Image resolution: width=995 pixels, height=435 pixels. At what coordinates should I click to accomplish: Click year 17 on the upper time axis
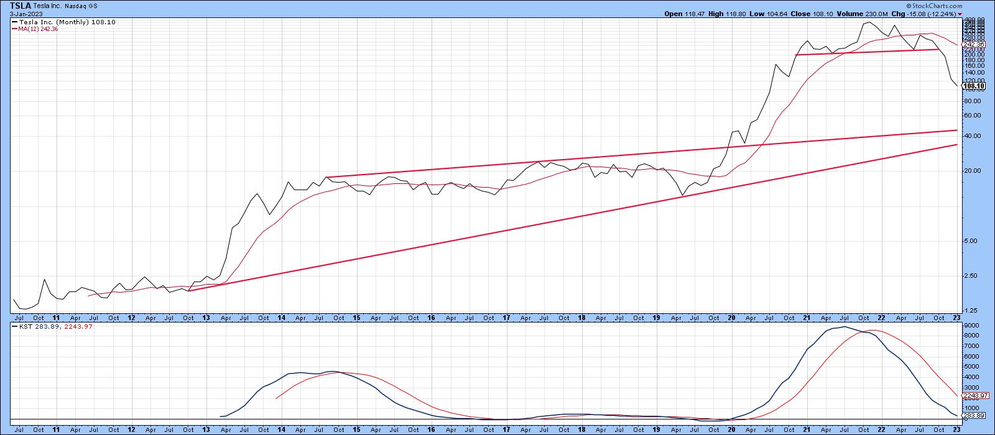click(x=506, y=317)
